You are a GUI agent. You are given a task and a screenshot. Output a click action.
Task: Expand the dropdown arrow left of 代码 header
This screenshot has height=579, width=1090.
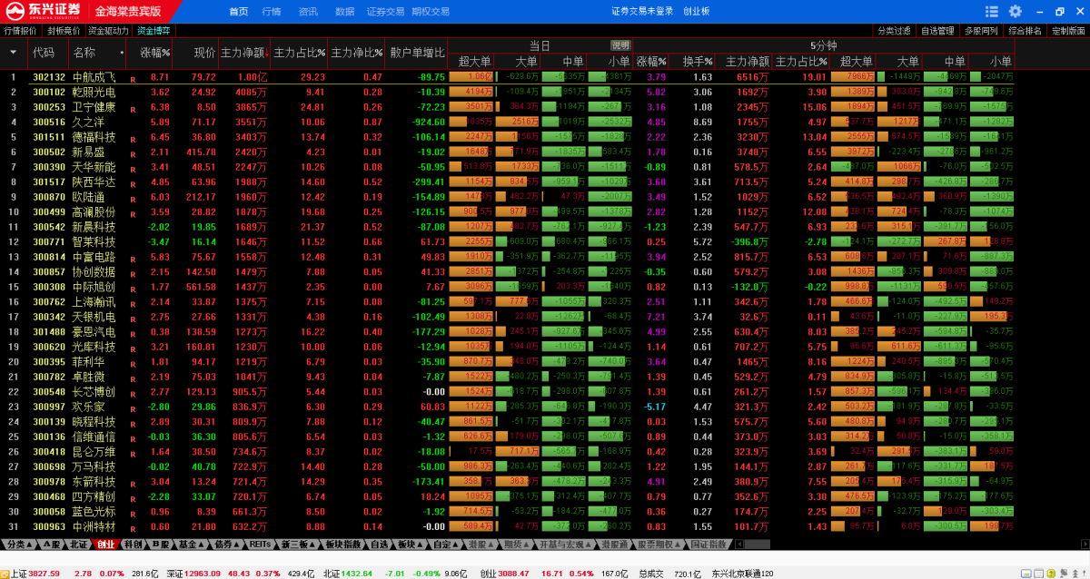click(13, 53)
